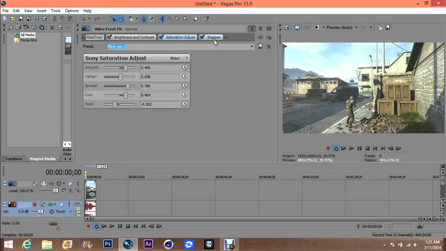Toggle Loop Playback under video preview

(336, 148)
